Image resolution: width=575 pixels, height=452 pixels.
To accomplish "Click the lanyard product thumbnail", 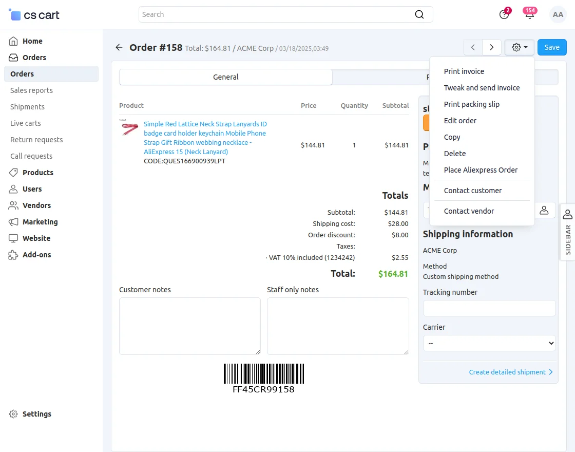I will (130, 128).
